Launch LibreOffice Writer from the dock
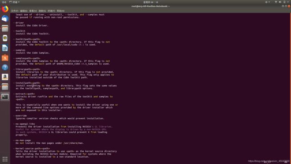This screenshot has width=291, height=164. click(5, 48)
